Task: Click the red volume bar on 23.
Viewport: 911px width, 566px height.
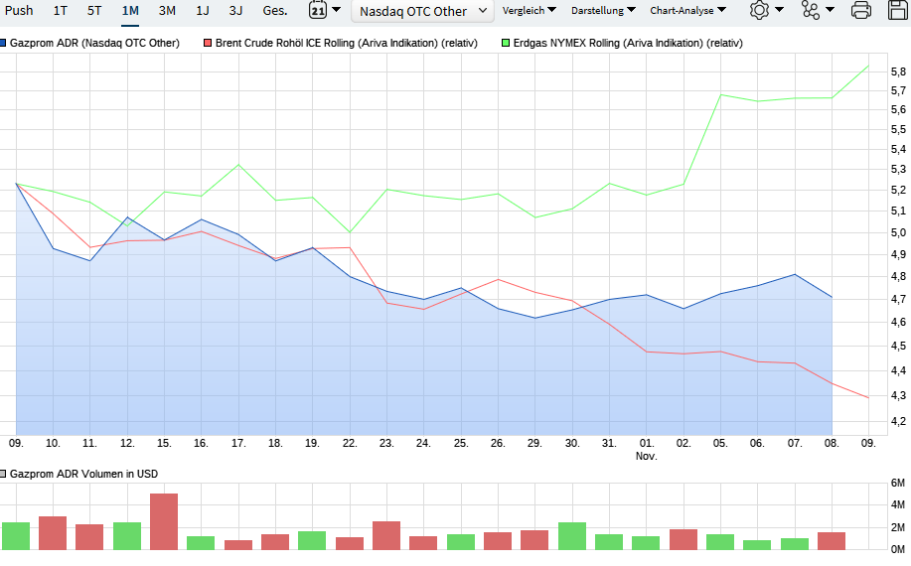Action: pos(386,535)
